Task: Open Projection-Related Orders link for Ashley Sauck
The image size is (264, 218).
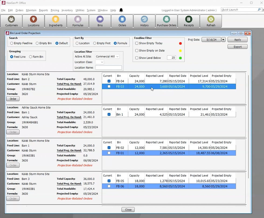Action: (75, 132)
